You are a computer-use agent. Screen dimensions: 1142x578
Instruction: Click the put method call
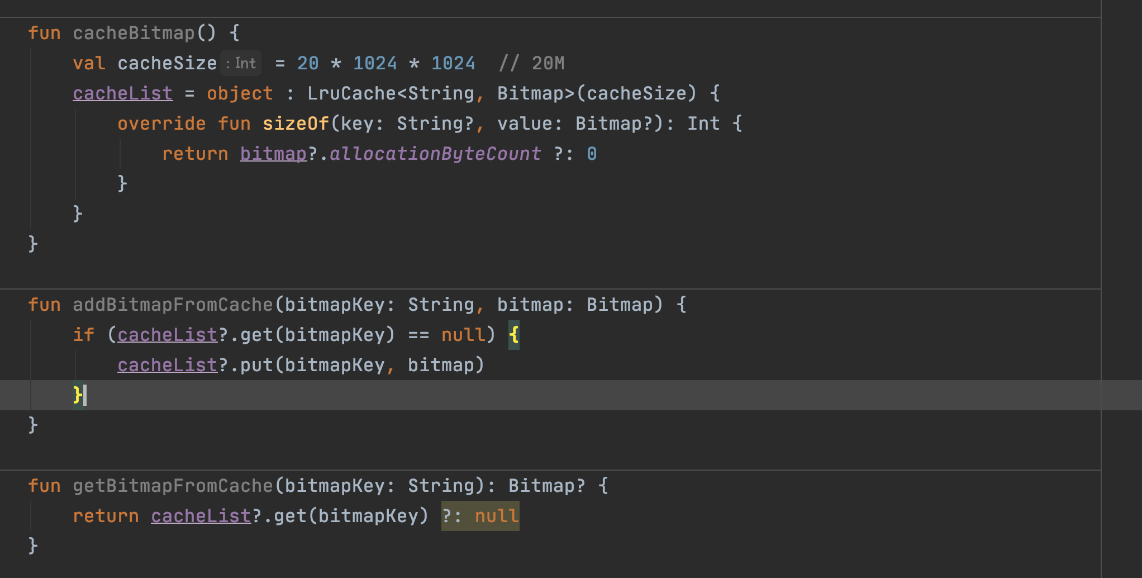click(257, 365)
